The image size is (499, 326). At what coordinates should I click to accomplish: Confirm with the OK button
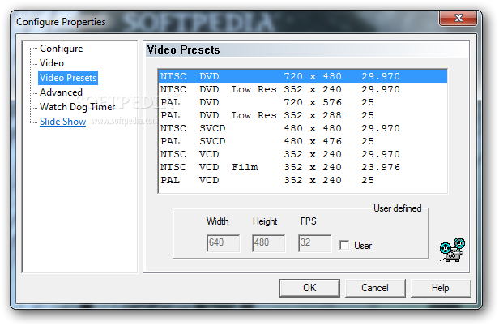(x=309, y=288)
